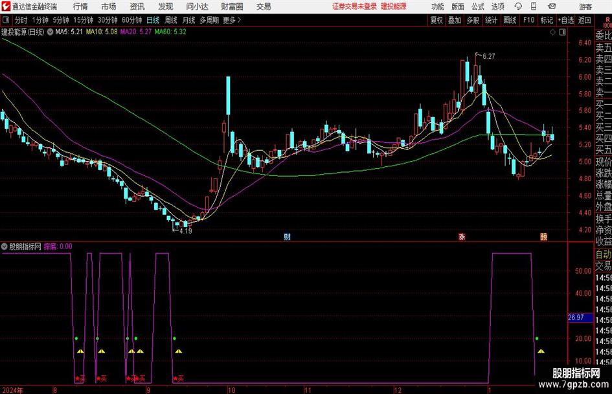Open the 资讯 menu

point(137,6)
